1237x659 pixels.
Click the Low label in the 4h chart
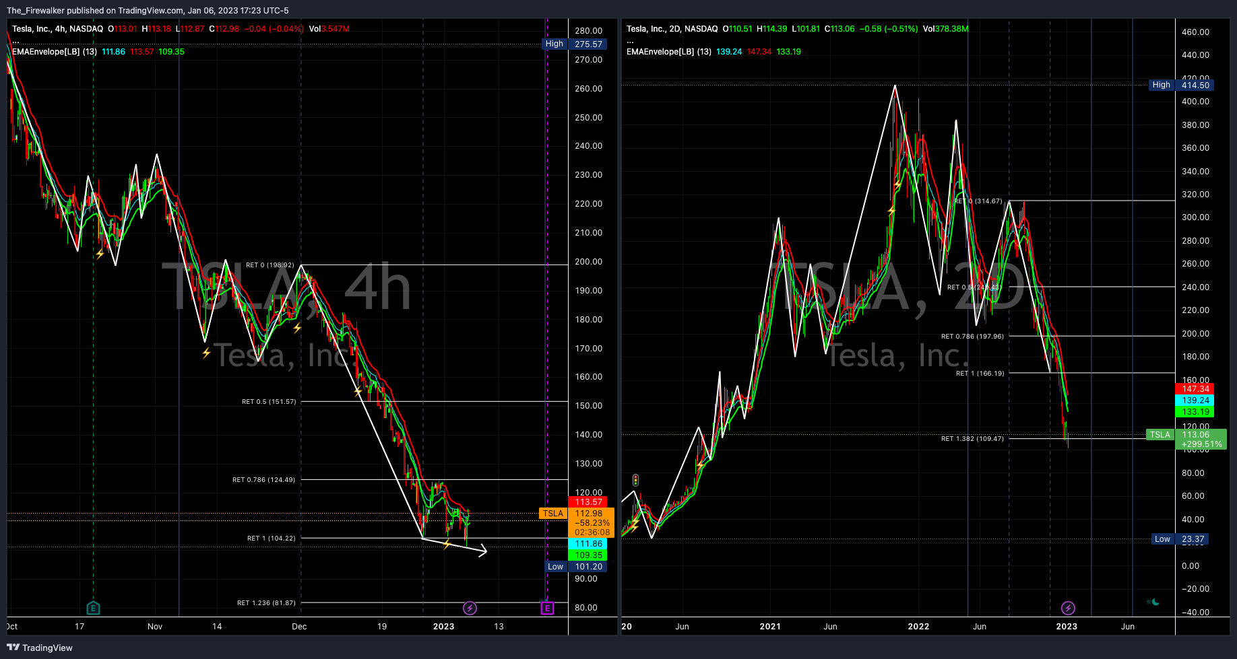coord(555,567)
